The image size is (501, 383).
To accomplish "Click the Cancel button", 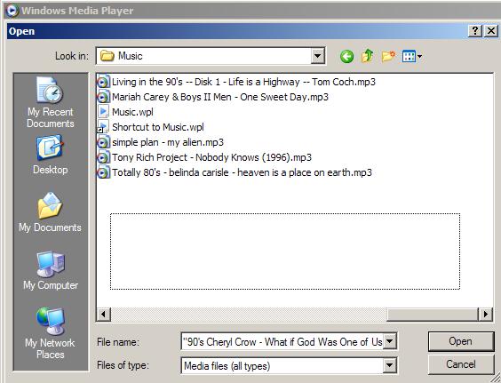I will click(461, 364).
